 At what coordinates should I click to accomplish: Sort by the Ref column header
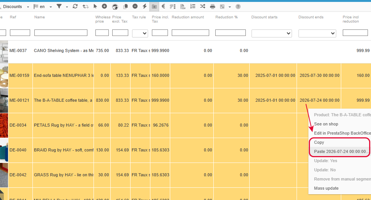(x=13, y=17)
